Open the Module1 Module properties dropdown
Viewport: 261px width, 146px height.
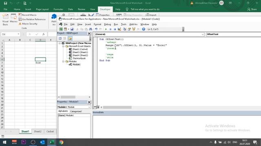(x=89, y=107)
